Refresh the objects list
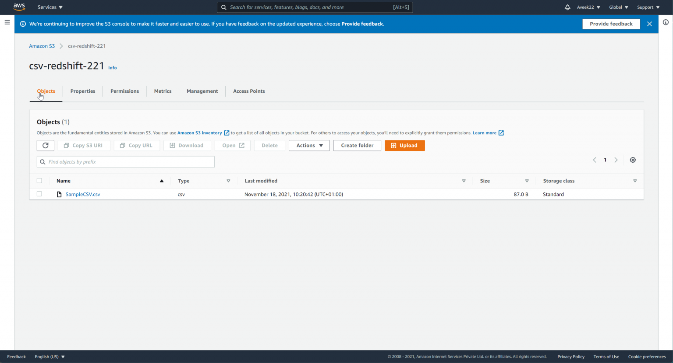Image resolution: width=673 pixels, height=363 pixels. (x=45, y=145)
